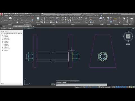Activate the Stretch tool in Modify
Screen dimensions: 135x101
(x=46, y=22)
